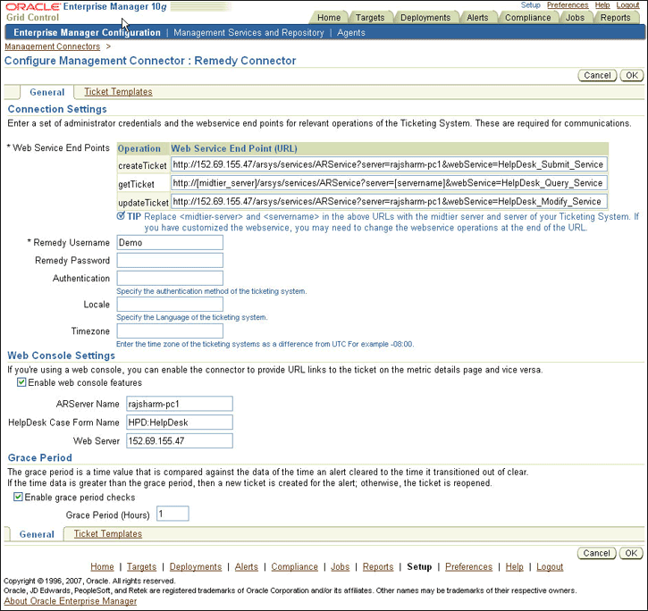The height and width of the screenshot is (611, 648).
Task: Open the Ticket Templates tab at top
Action: click(x=118, y=91)
